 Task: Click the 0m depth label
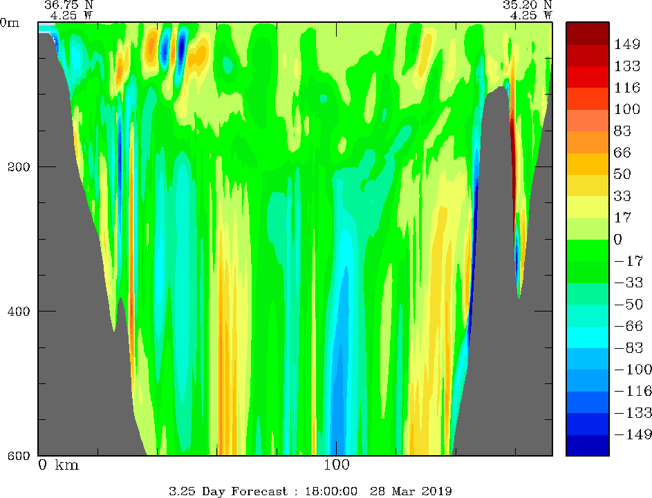click(10, 22)
